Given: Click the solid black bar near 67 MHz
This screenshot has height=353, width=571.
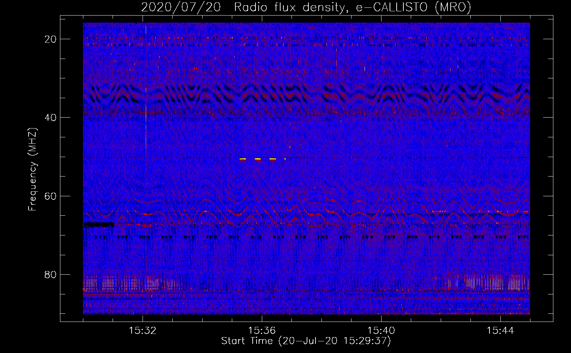Looking at the screenshot, I should coord(99,225).
